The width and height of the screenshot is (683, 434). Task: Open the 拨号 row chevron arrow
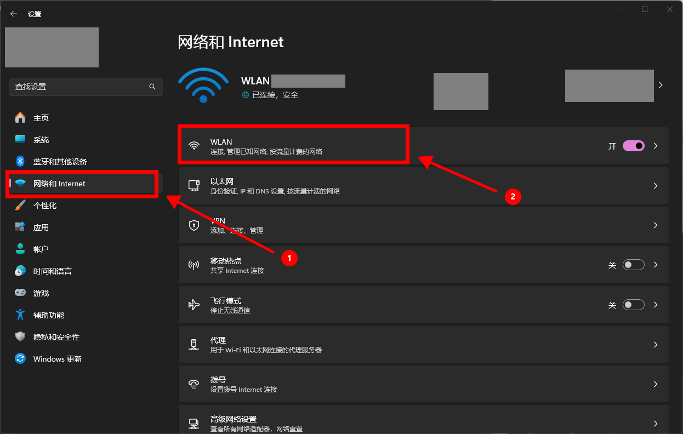[x=655, y=384]
